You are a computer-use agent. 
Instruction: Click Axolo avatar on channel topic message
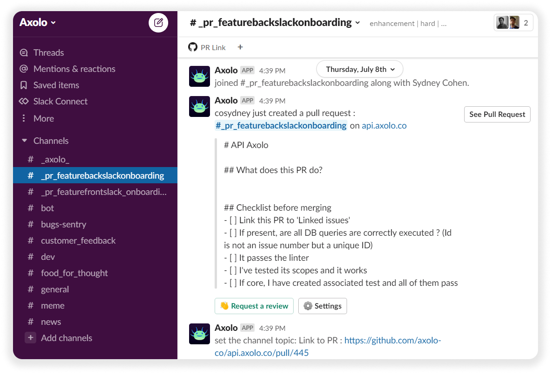(x=200, y=334)
